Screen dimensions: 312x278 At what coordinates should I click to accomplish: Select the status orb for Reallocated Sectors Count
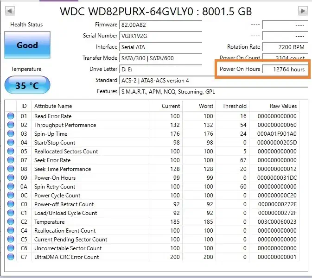point(11,152)
